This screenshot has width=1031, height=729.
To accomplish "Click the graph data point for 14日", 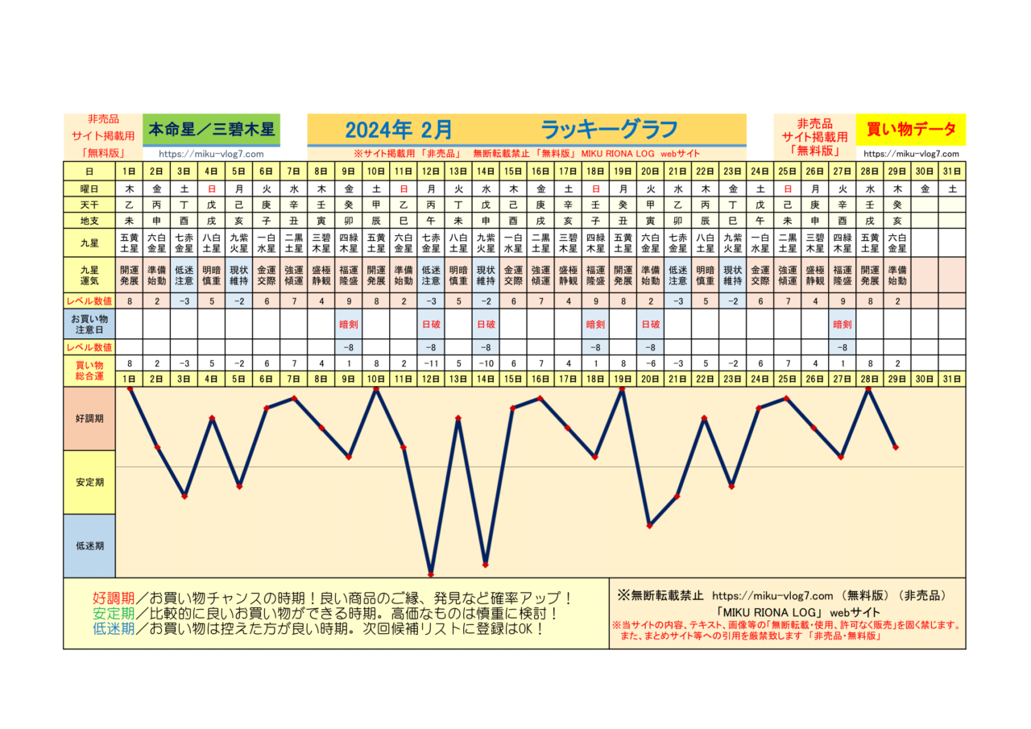I will point(486,564).
